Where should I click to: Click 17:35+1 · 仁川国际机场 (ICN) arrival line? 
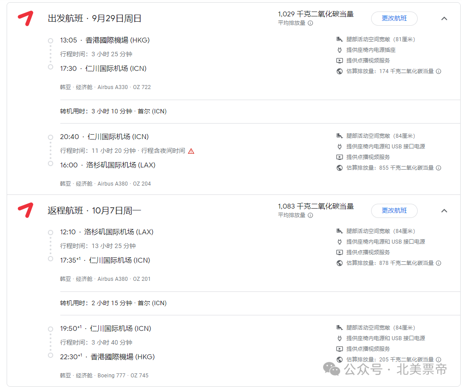click(105, 260)
